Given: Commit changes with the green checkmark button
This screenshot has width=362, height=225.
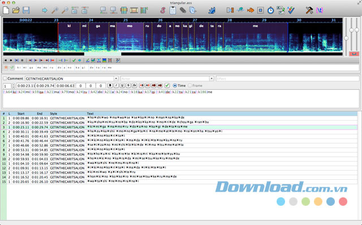Looking at the screenshot, I should [x=167, y=85].
